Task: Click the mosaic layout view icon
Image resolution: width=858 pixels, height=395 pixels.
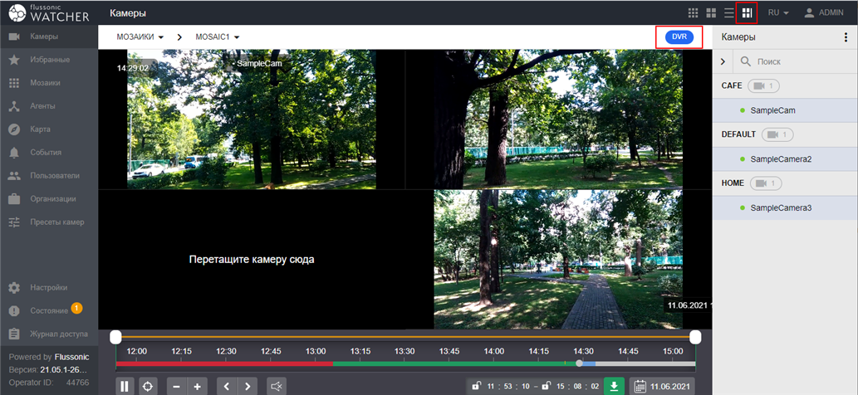Action: [746, 13]
